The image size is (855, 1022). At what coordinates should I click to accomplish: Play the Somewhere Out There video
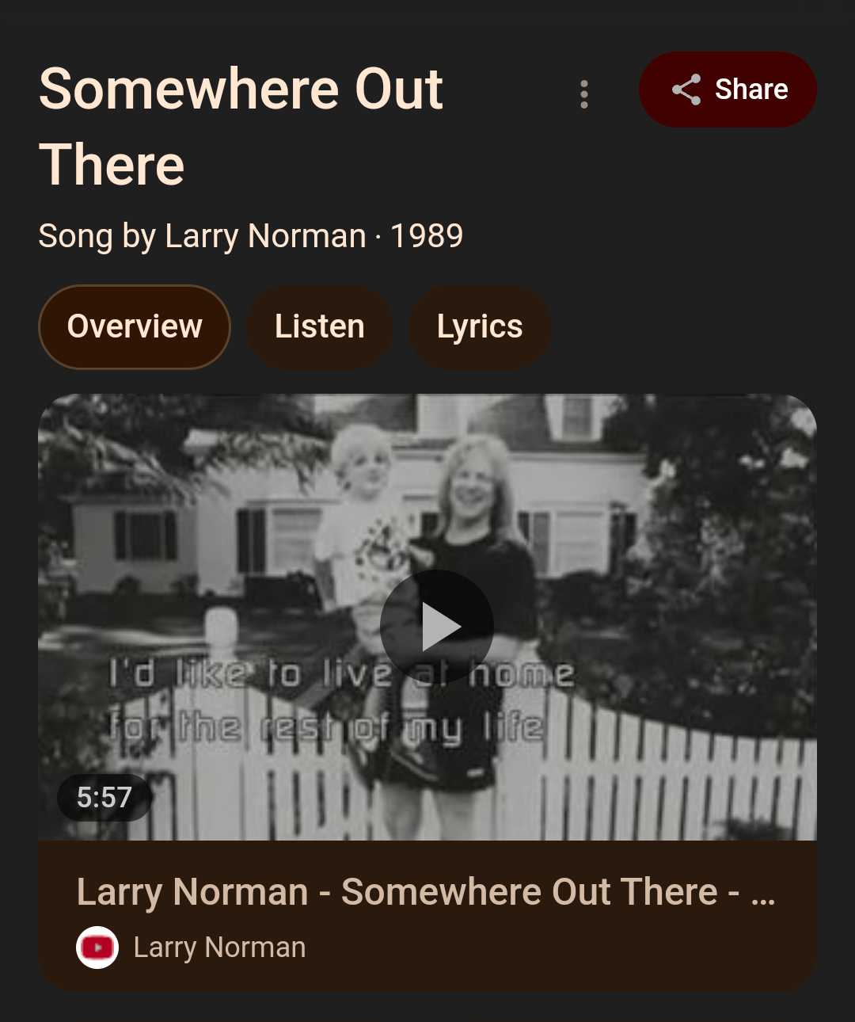click(x=437, y=627)
